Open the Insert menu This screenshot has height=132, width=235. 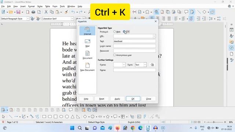(x=23, y=6)
